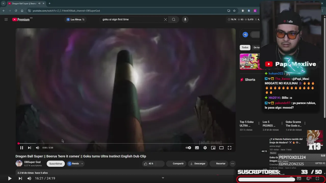Open the blue document extension icon
326x183 pixels.
[x=249, y=11]
